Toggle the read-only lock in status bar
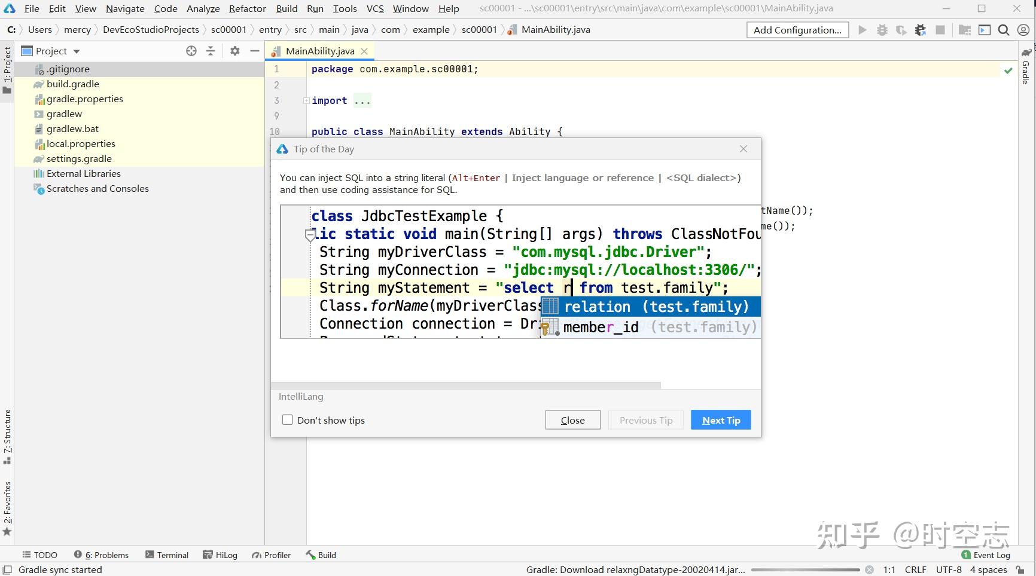The image size is (1036, 576). 1020,570
